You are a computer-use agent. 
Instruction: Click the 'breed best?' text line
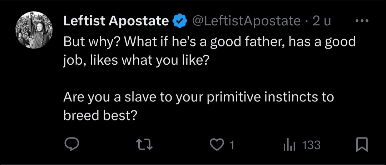(100, 115)
